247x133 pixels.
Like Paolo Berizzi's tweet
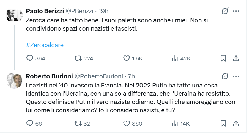point(127,58)
